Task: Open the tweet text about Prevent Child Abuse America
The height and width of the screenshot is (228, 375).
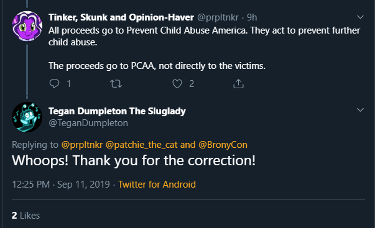Action: point(204,48)
